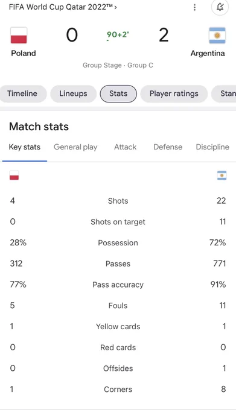This screenshot has width=236, height=410.
Task: Click the Poland flag in score header
Action: pos(19,36)
